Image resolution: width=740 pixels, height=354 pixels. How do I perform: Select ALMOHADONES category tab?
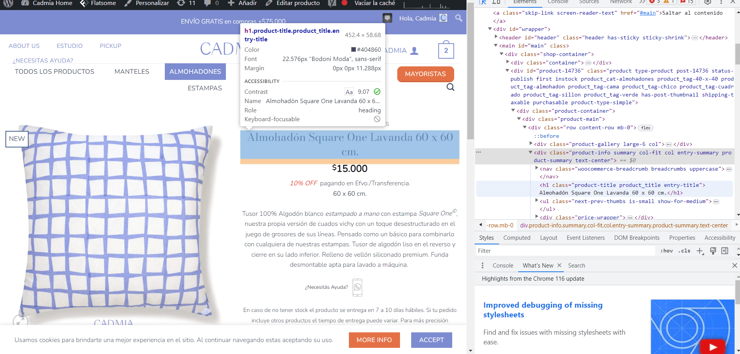click(x=195, y=71)
